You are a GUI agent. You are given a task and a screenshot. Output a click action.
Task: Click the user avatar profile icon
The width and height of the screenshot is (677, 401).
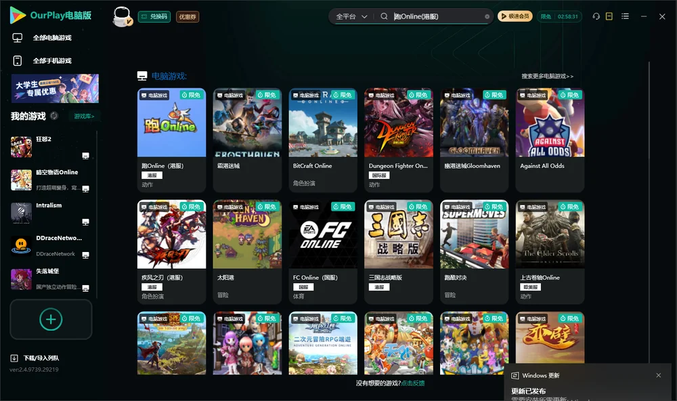pos(122,16)
